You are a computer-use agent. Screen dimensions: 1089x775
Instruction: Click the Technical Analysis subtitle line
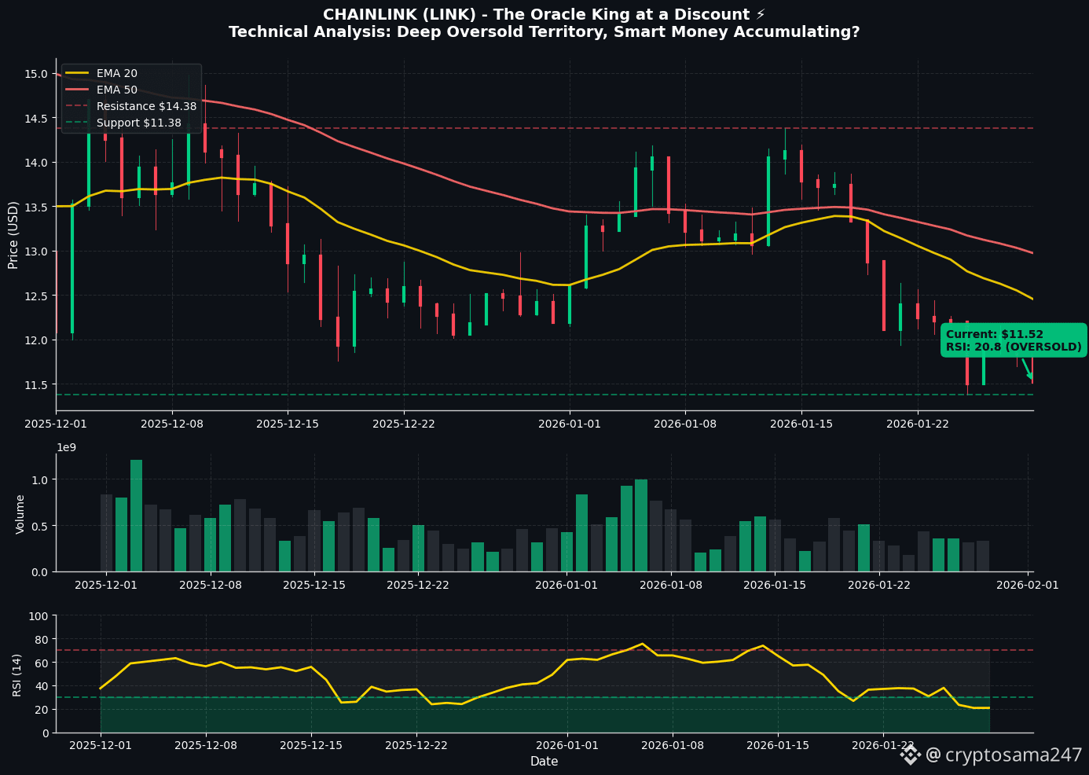click(x=544, y=32)
